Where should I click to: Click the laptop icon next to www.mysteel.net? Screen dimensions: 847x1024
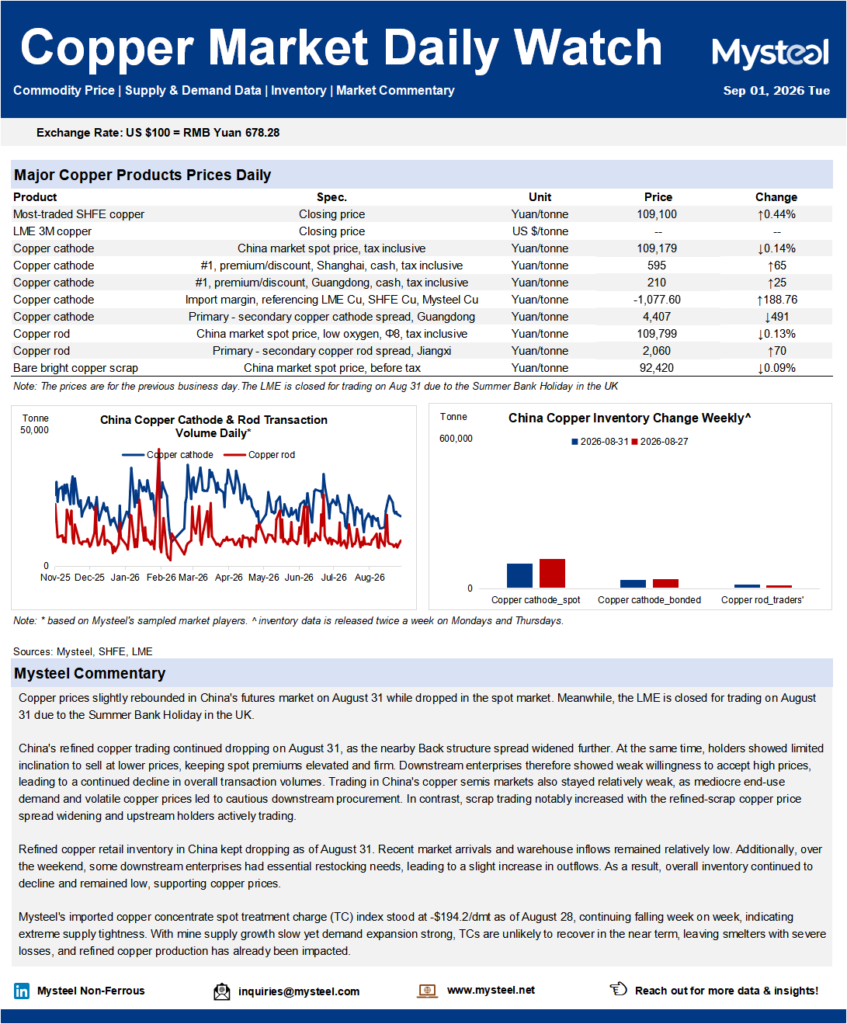click(427, 991)
